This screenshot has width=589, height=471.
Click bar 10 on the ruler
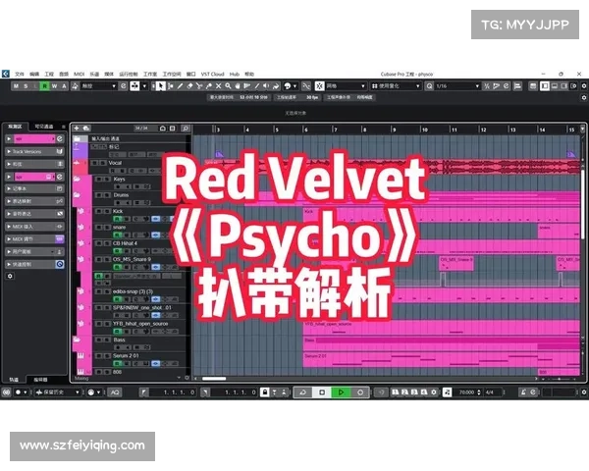coord(424,130)
